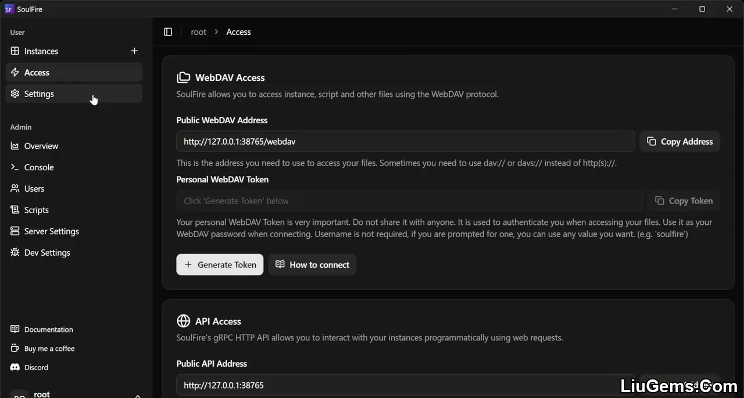Open the admin Console
The width and height of the screenshot is (744, 398).
coord(74,167)
